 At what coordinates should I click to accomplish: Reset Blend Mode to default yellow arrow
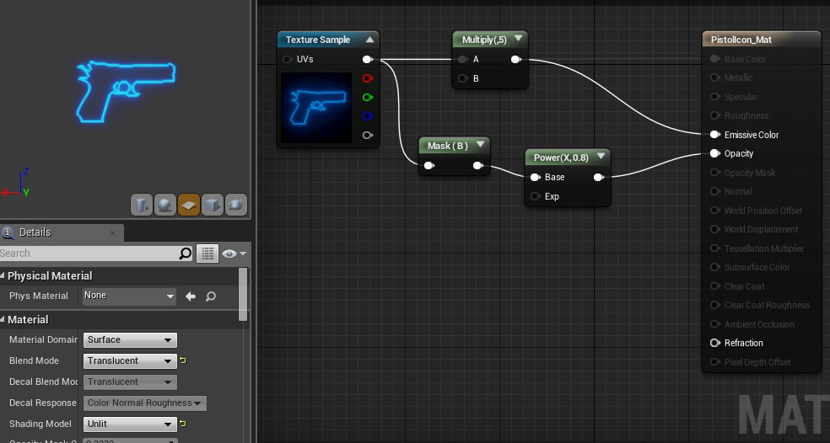point(183,360)
